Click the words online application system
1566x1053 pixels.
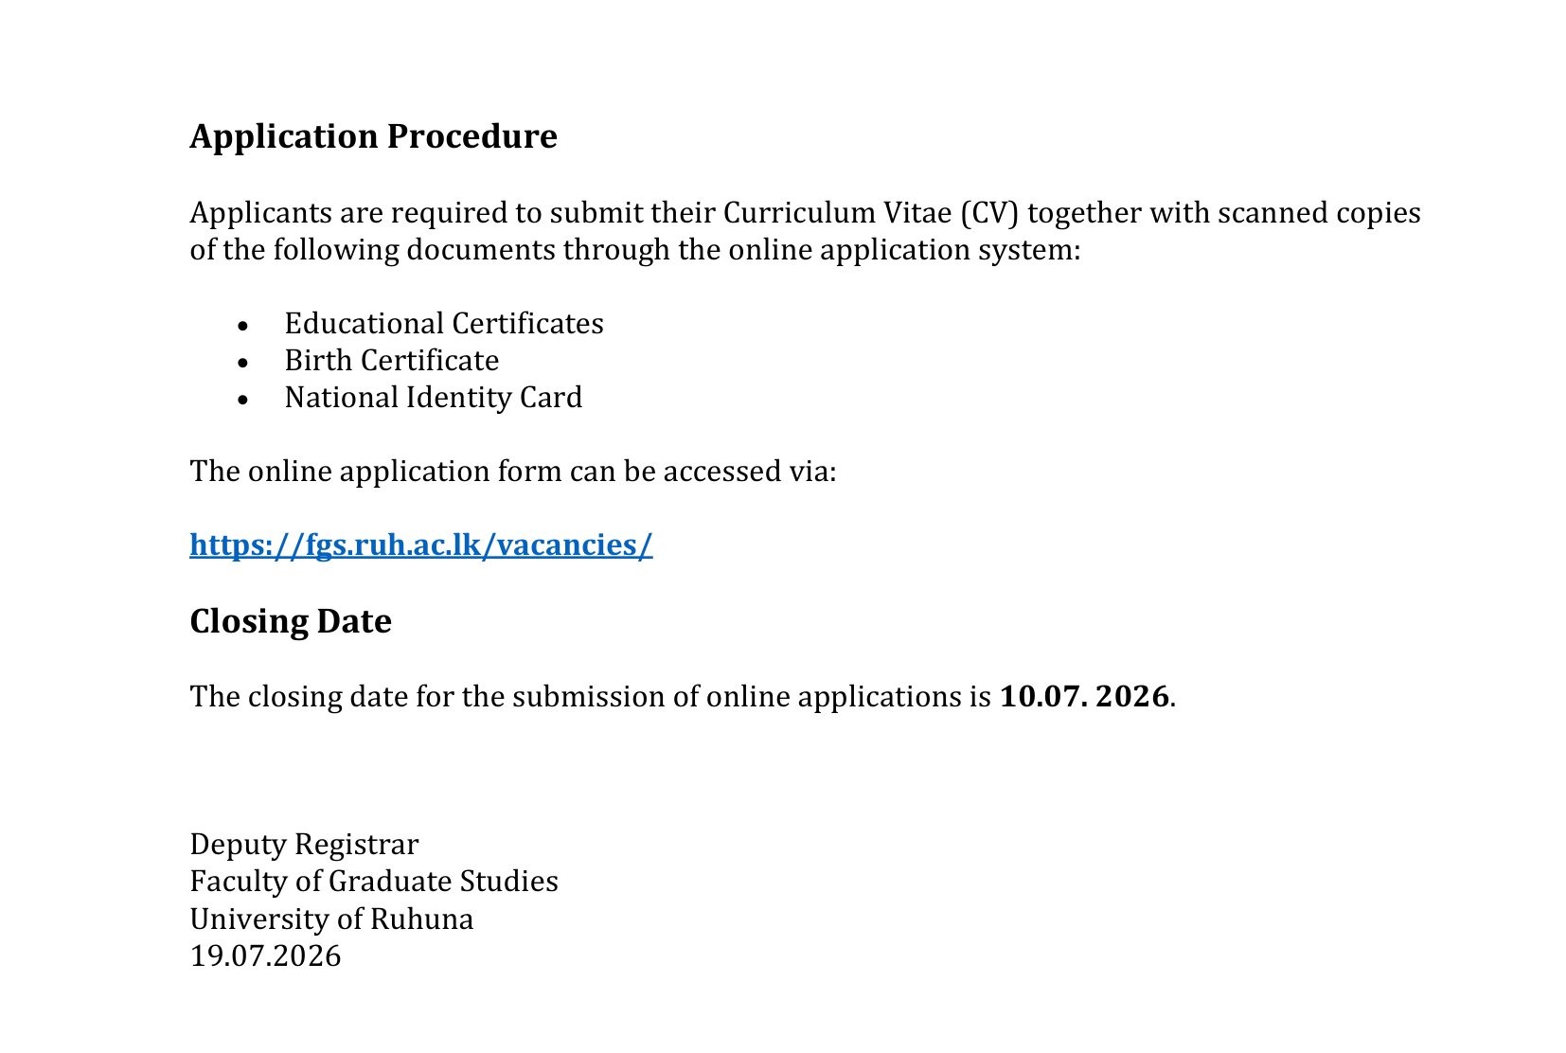coord(904,250)
